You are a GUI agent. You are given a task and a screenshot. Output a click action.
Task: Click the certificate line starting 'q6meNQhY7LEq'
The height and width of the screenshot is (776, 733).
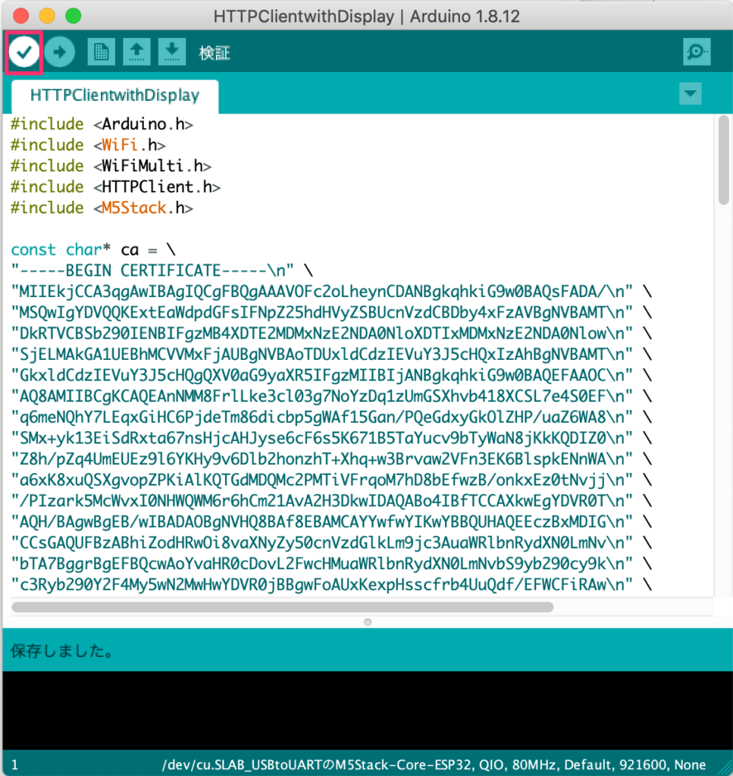coord(331,418)
